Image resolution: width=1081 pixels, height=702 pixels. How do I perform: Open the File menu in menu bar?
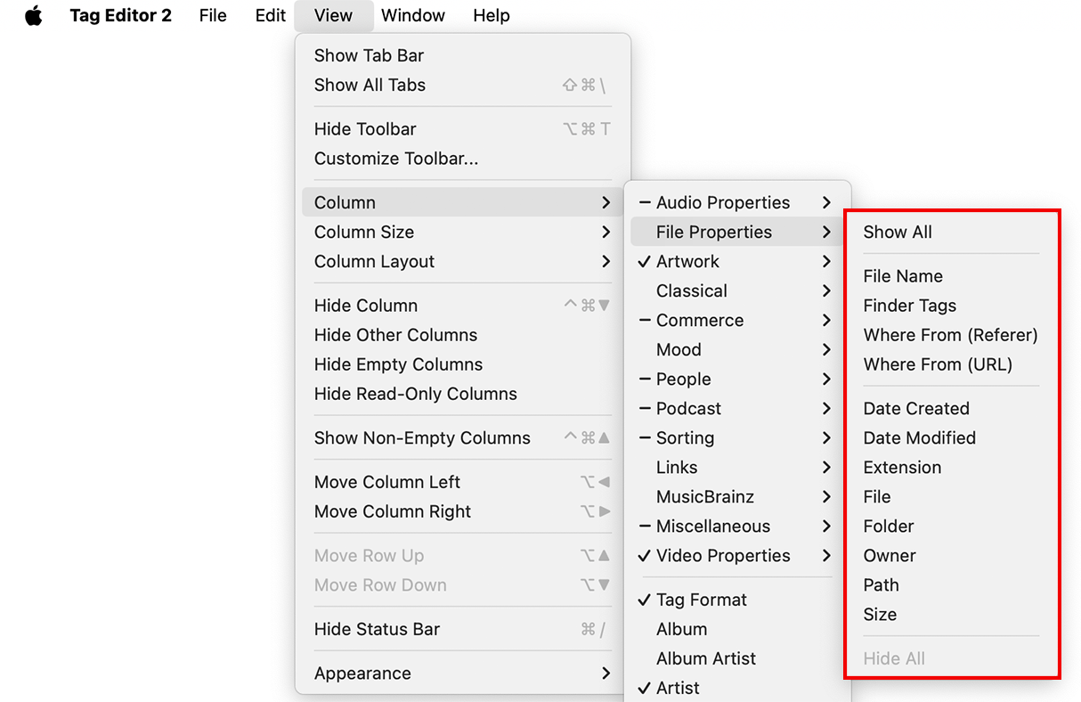(x=213, y=16)
